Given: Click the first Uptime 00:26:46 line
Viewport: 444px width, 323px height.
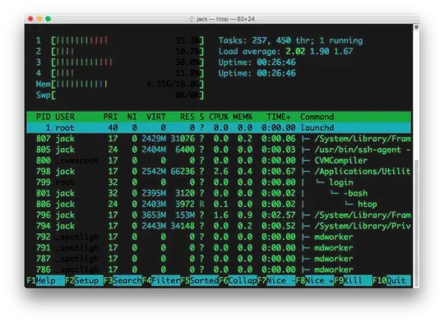Looking at the screenshot, I should 257,62.
